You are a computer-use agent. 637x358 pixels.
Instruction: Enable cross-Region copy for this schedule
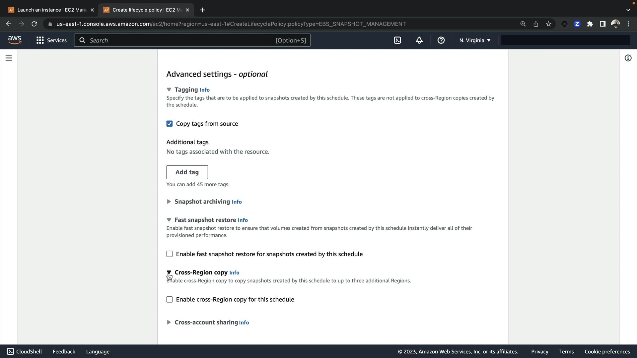pos(170,299)
